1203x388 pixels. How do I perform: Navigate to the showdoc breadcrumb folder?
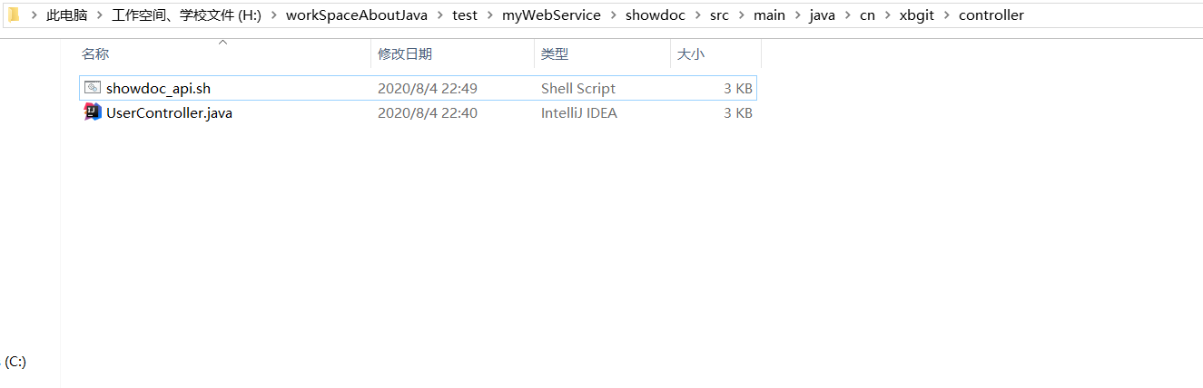655,15
